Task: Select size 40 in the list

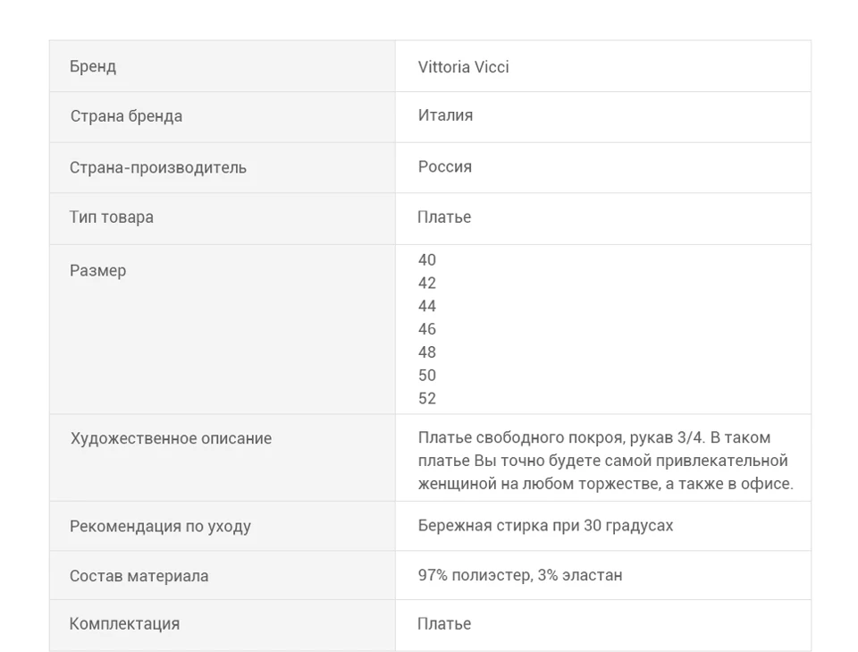Action: click(x=427, y=259)
